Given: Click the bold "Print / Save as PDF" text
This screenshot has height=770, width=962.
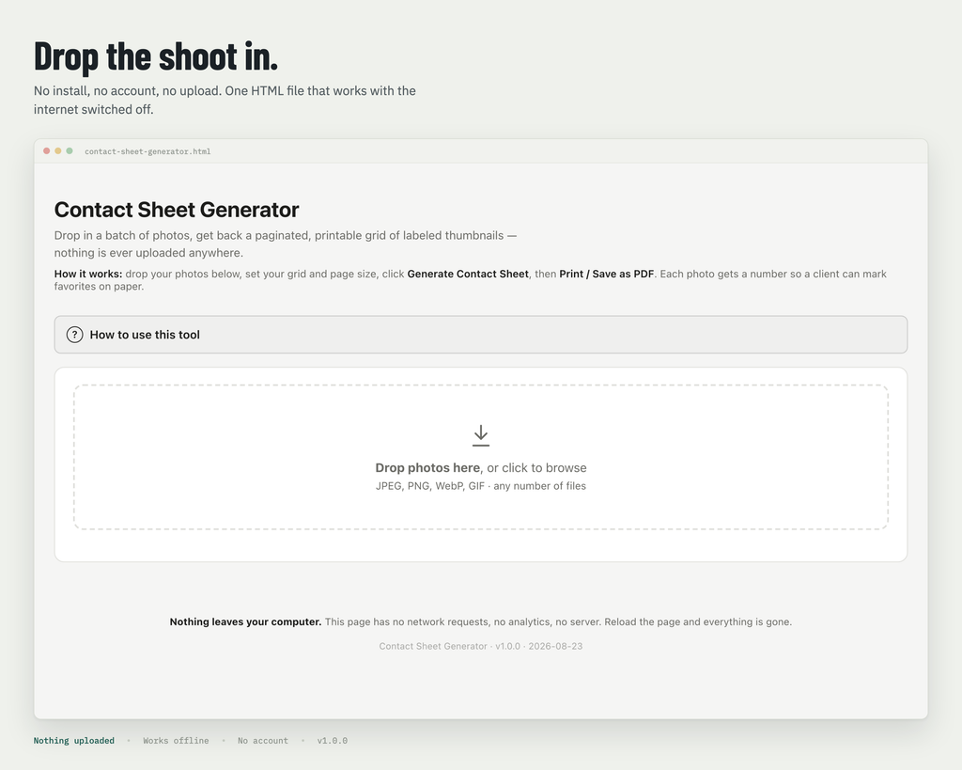Looking at the screenshot, I should point(607,274).
